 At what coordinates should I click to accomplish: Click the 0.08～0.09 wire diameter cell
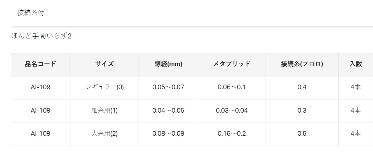click(x=168, y=133)
